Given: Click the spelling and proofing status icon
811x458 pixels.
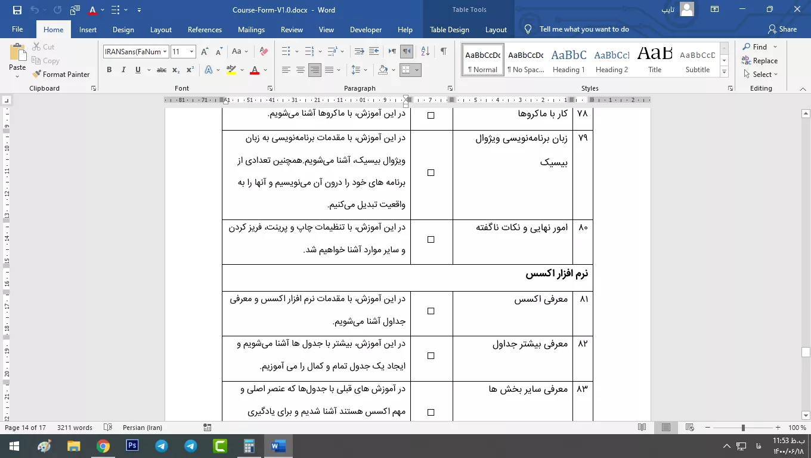Looking at the screenshot, I should (108, 428).
